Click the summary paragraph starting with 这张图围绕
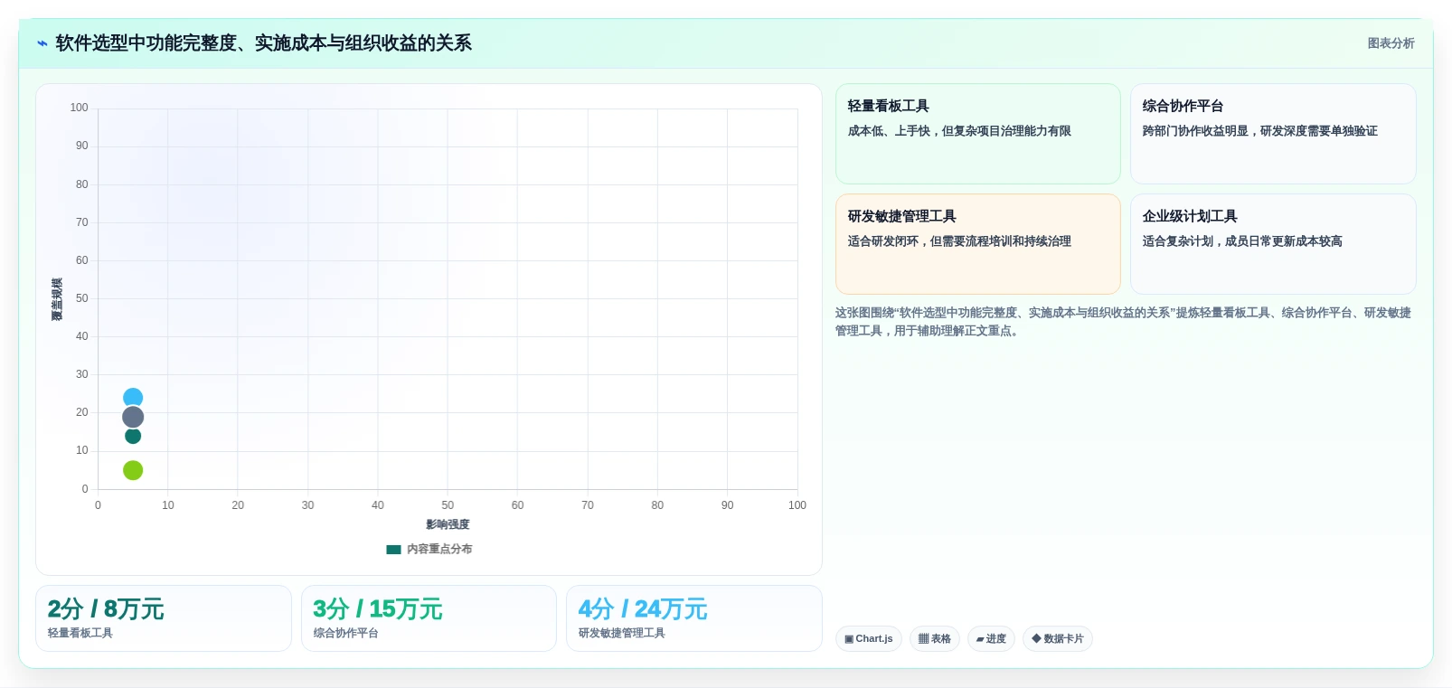Image resolution: width=1452 pixels, height=688 pixels. point(1124,322)
